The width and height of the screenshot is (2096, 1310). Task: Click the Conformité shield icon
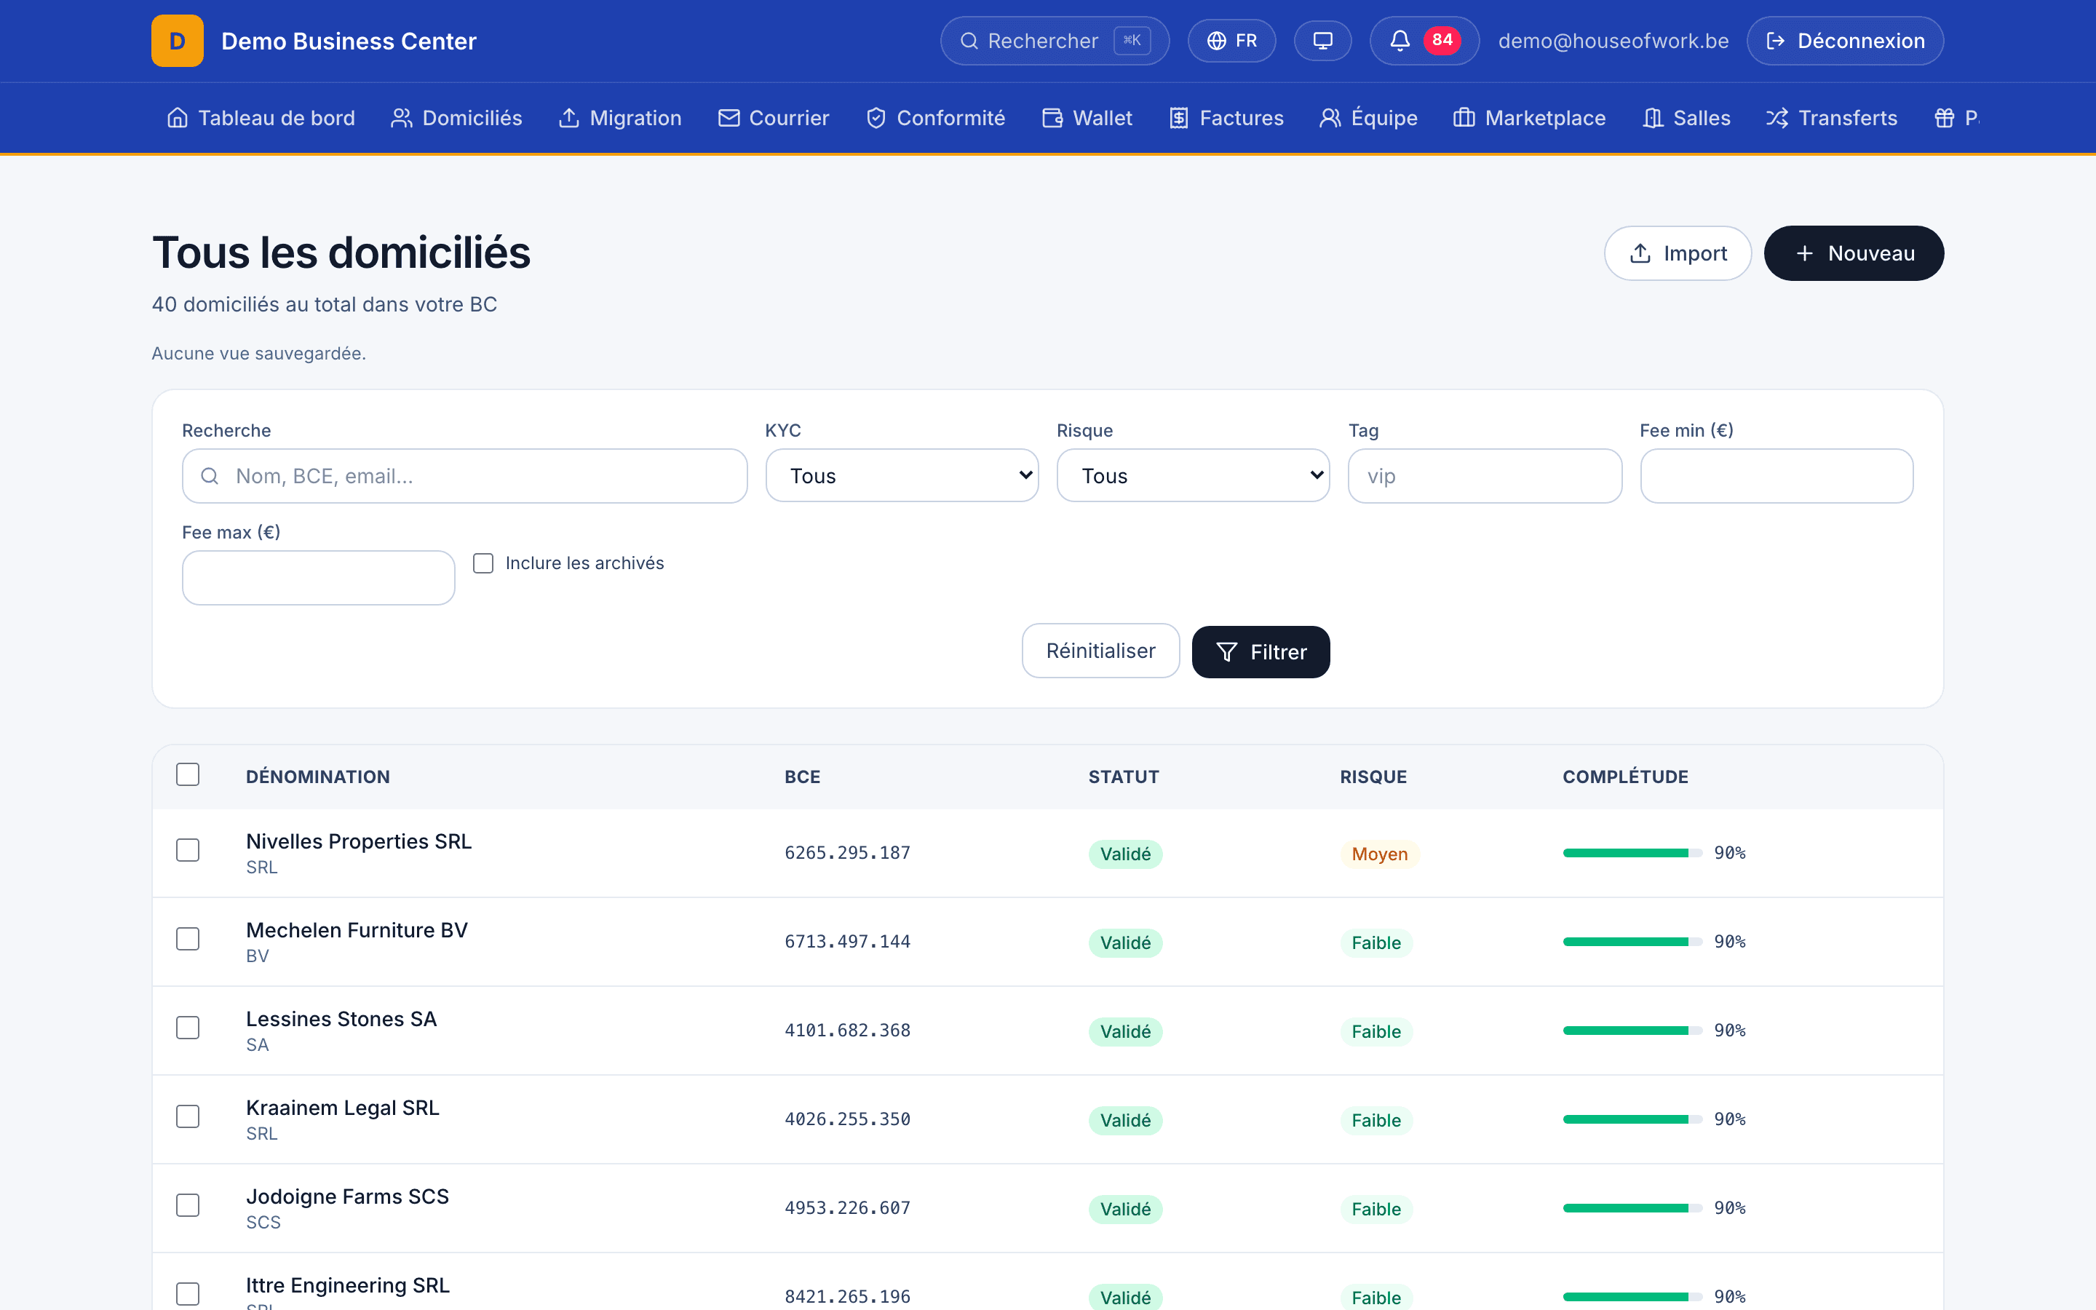click(876, 118)
